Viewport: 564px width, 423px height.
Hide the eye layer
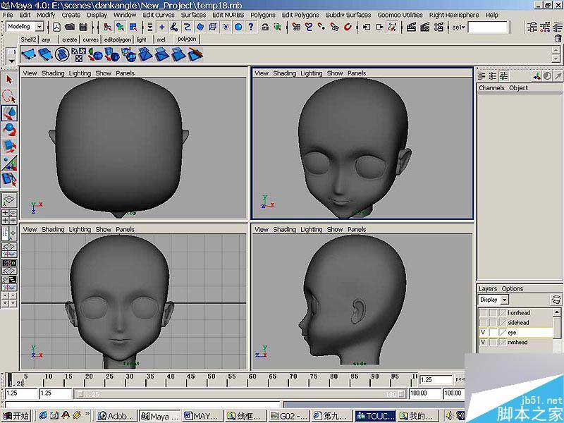tap(483, 332)
